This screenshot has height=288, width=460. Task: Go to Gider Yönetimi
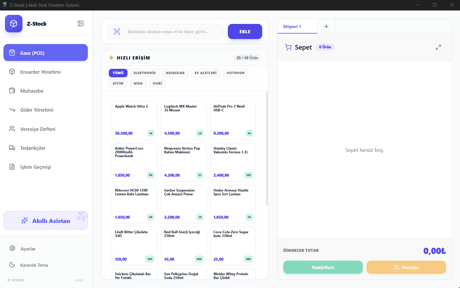46,110
